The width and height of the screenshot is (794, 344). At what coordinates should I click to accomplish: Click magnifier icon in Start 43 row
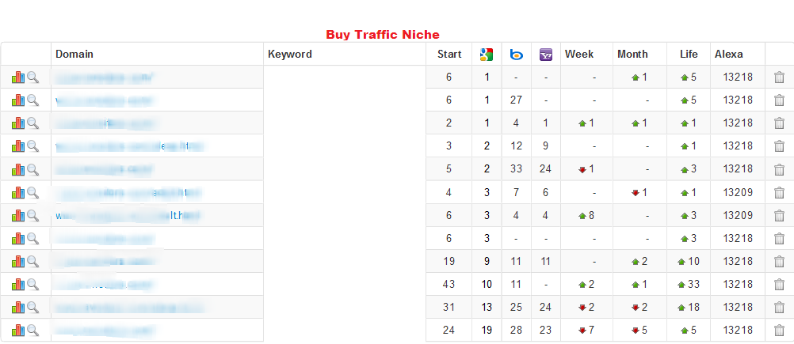[33, 285]
